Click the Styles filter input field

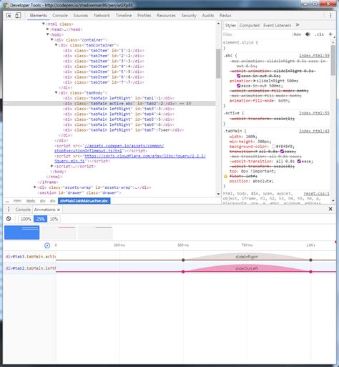pos(256,34)
